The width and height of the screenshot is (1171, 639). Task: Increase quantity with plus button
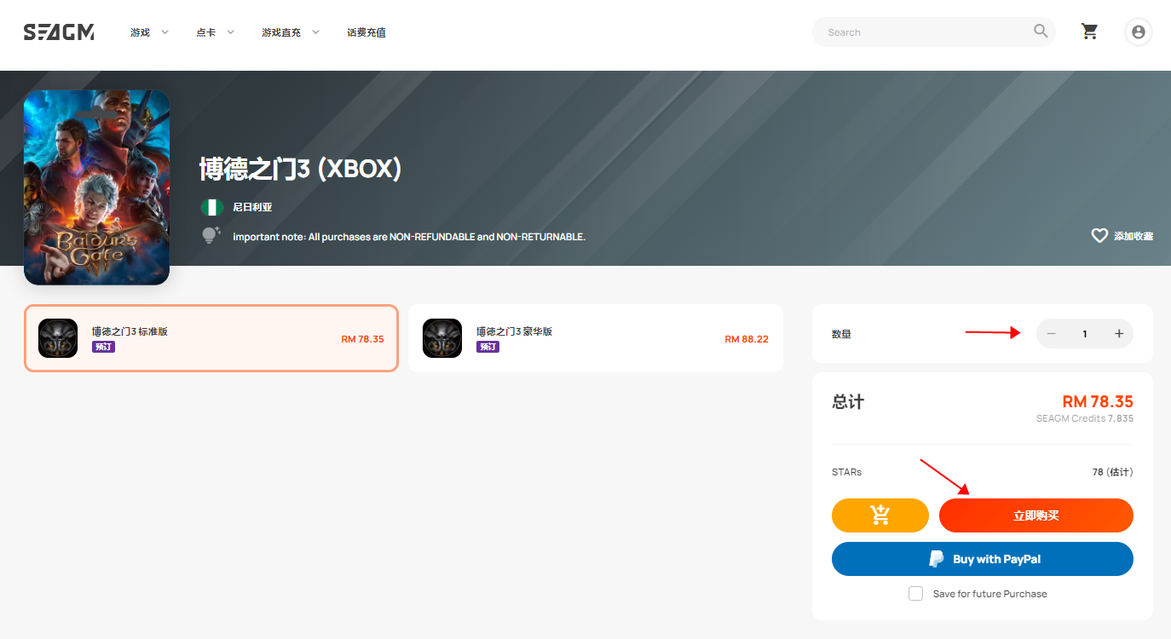(x=1119, y=333)
